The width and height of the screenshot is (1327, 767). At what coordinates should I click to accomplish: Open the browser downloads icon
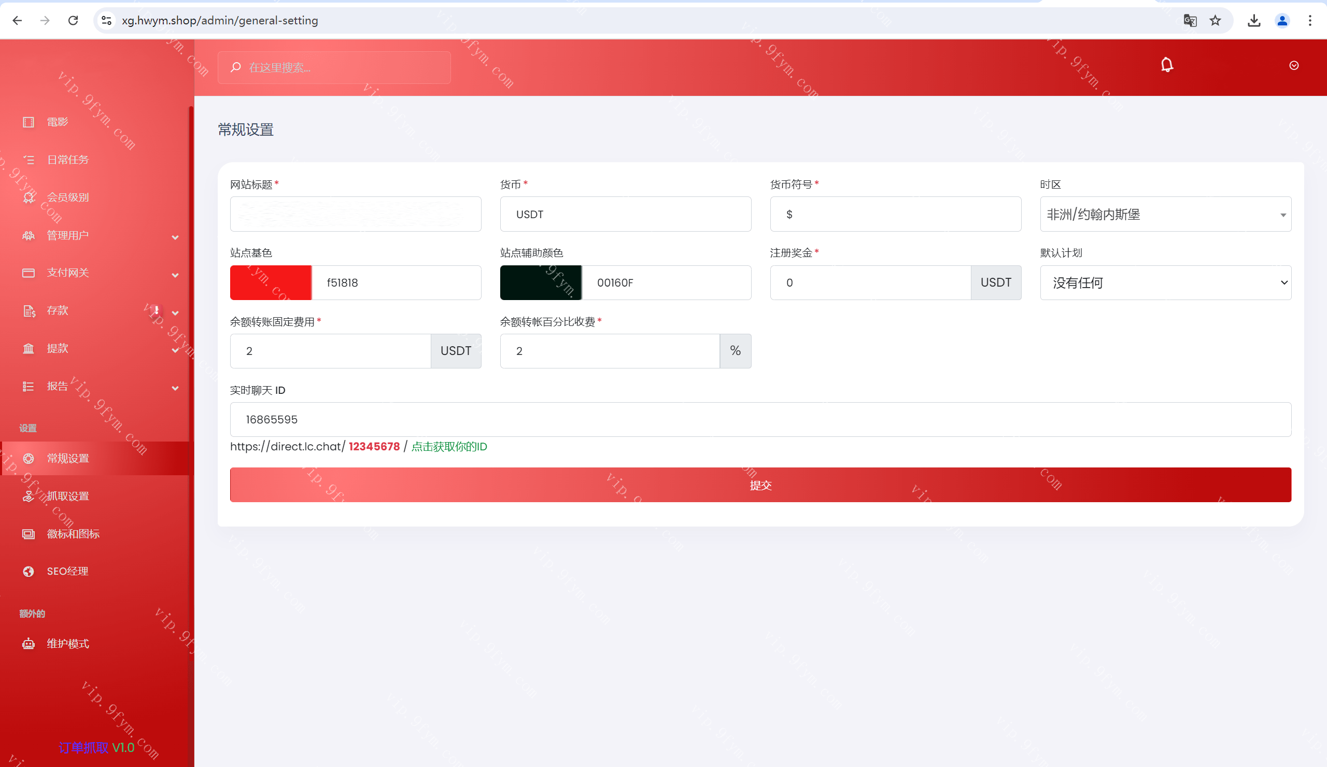click(1254, 21)
